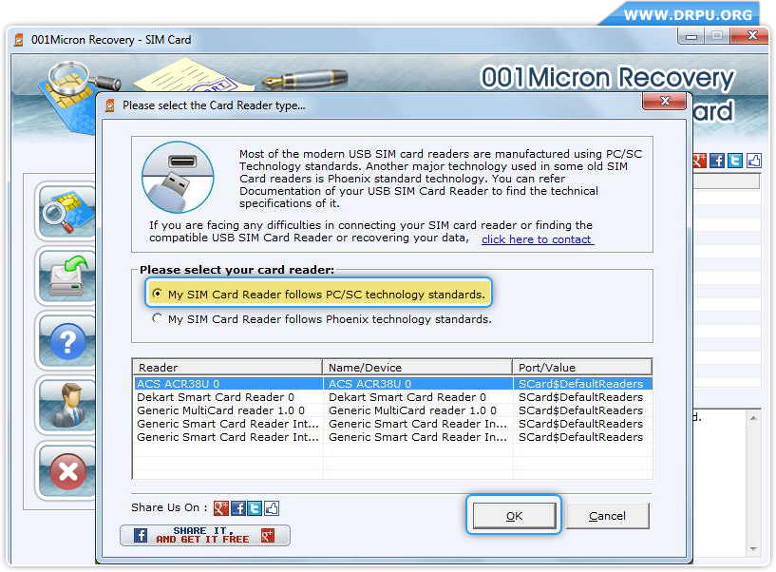Open Help via the blue question mark icon

coord(66,341)
